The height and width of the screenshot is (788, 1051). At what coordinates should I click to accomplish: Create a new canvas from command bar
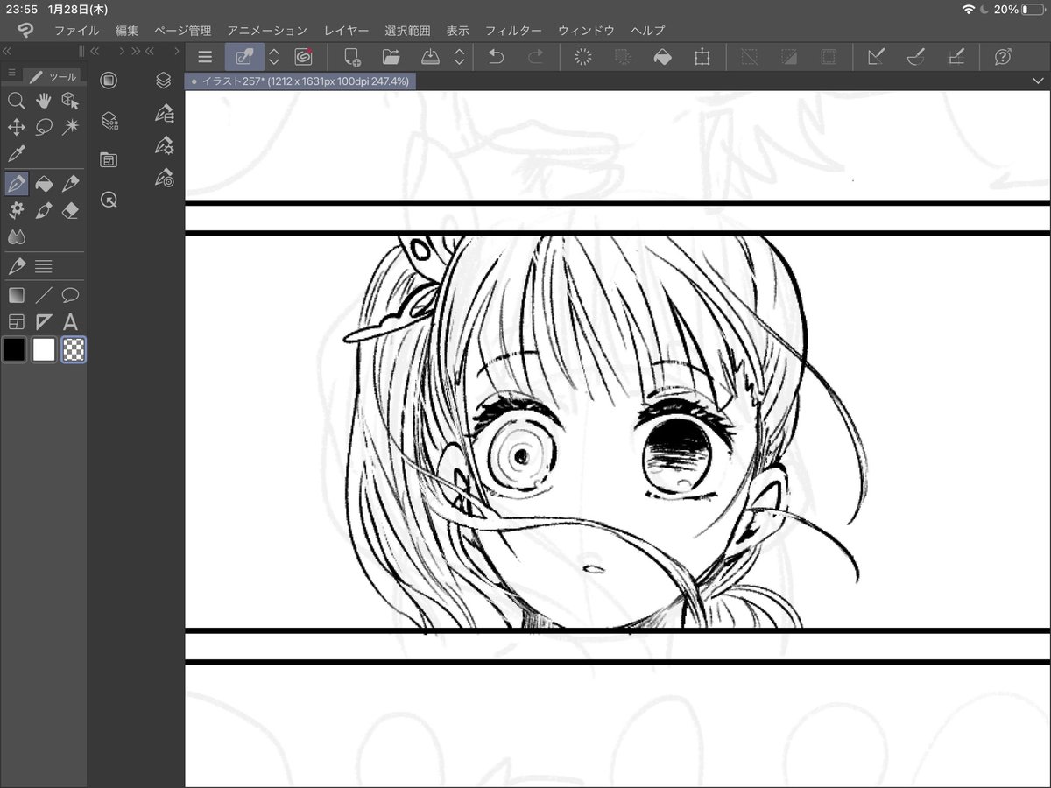point(352,57)
